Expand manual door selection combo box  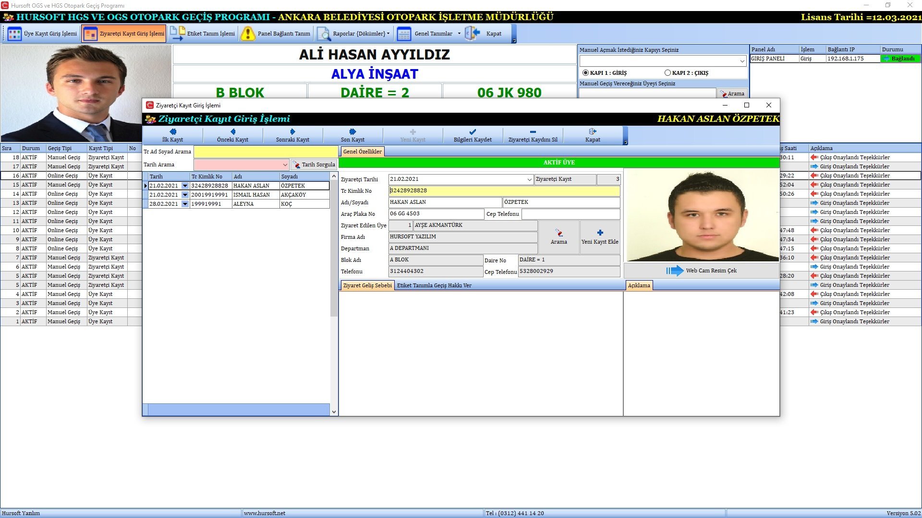[742, 61]
